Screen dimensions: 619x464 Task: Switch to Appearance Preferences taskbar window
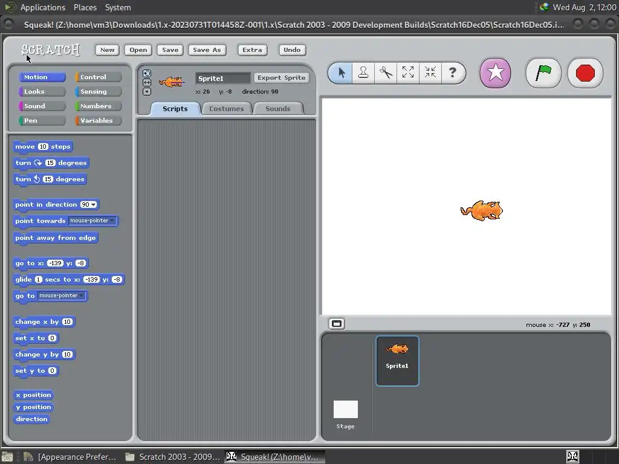click(x=70, y=457)
